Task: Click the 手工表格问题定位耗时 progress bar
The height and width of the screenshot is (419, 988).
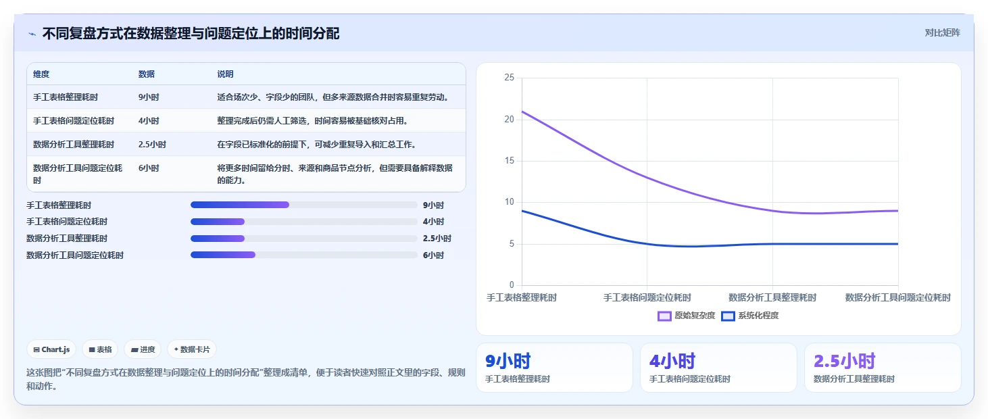Action: tap(304, 222)
